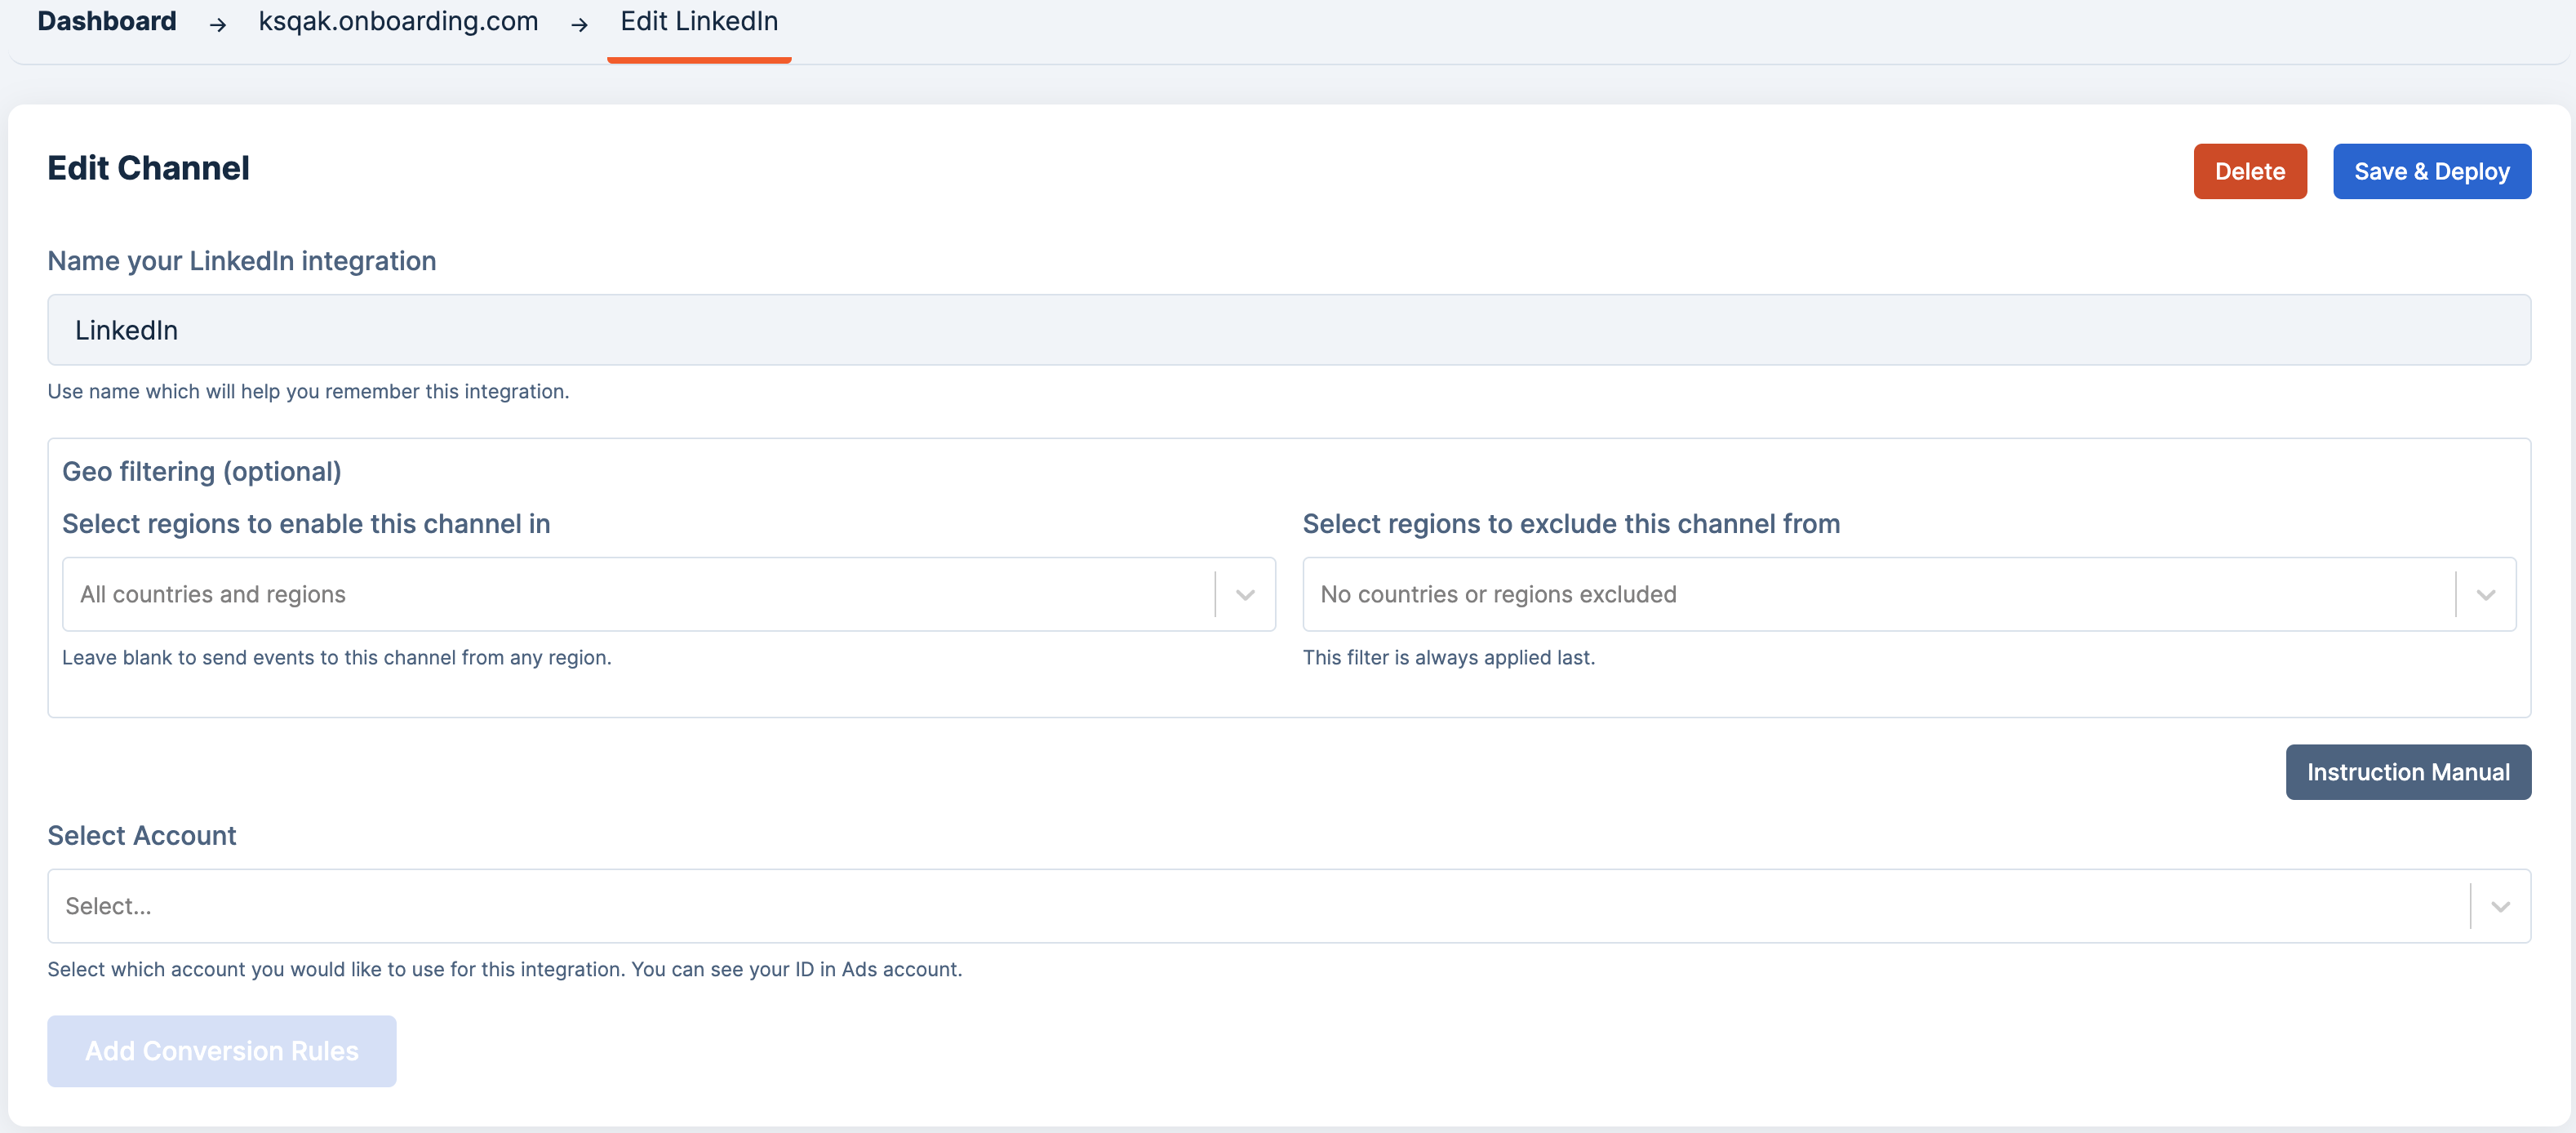Click the Save & Deploy button
Viewport: 2576px width, 1133px height.
click(2431, 171)
